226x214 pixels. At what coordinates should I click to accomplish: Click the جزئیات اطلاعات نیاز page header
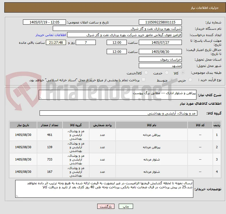pyautogui.click(x=205, y=8)
